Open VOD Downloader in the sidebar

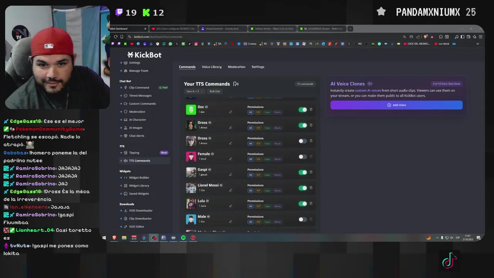140,210
